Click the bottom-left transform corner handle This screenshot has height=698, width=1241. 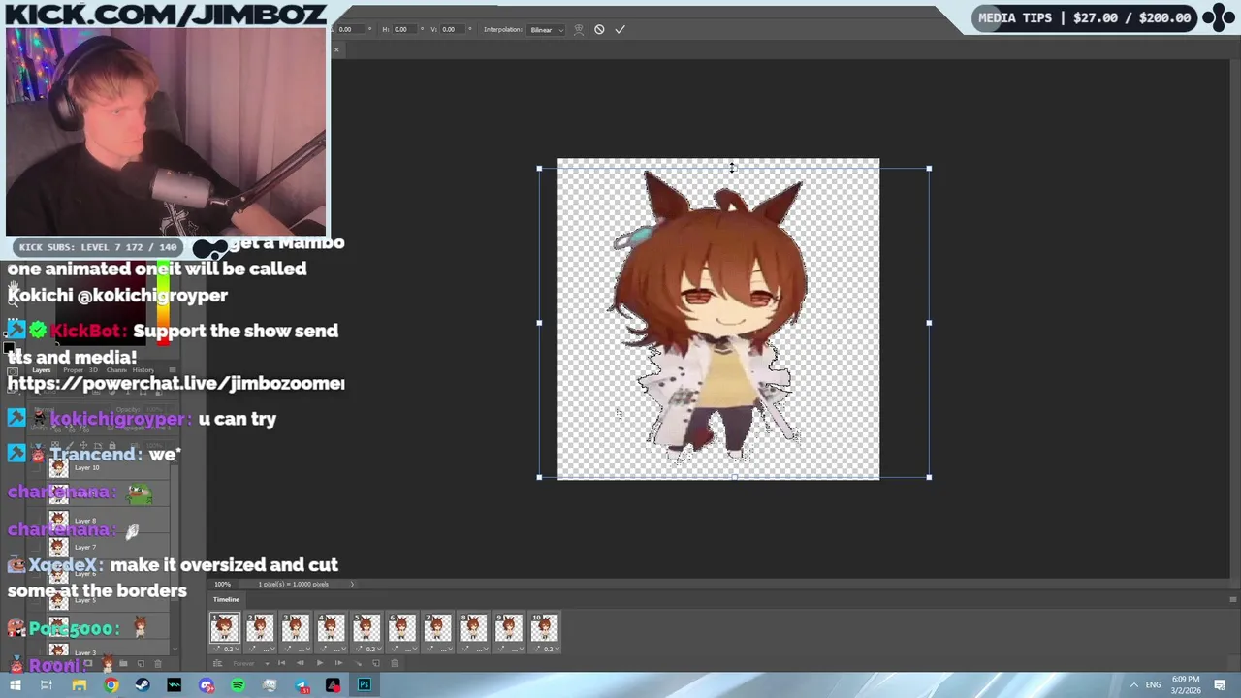(x=540, y=477)
